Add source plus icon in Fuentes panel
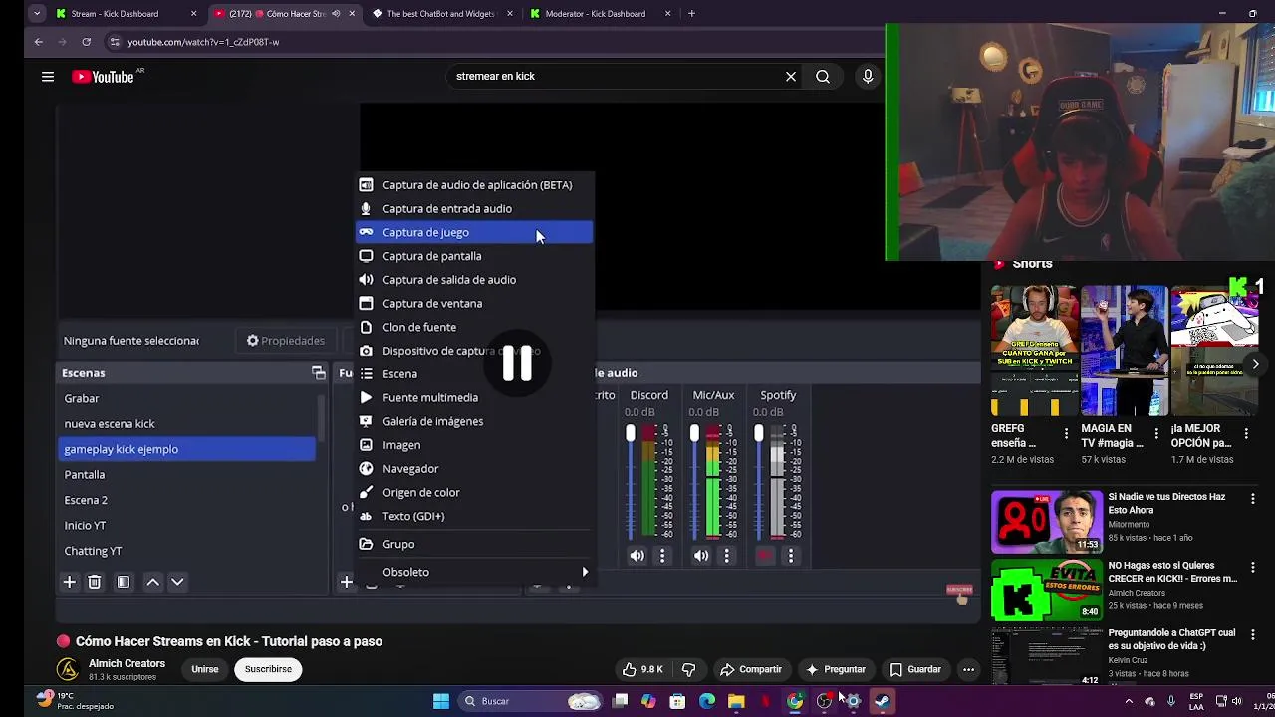 [x=346, y=582]
